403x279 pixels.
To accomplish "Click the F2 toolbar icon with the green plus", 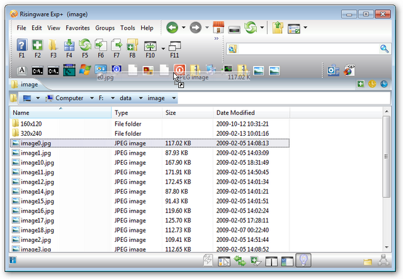I will (x=37, y=45).
